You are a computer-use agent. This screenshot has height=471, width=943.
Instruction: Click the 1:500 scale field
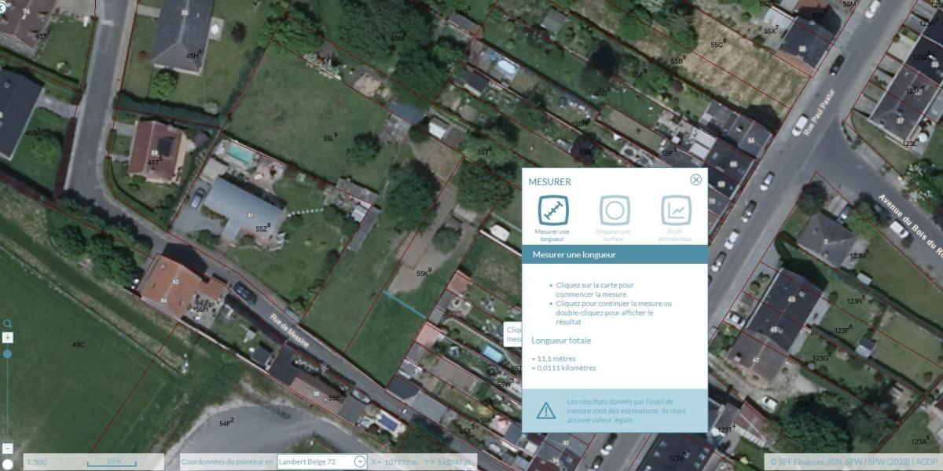[38, 462]
